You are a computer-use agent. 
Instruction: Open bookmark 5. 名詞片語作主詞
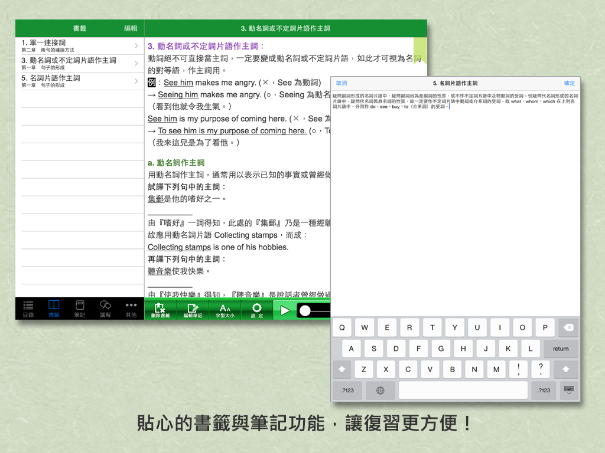(80, 81)
